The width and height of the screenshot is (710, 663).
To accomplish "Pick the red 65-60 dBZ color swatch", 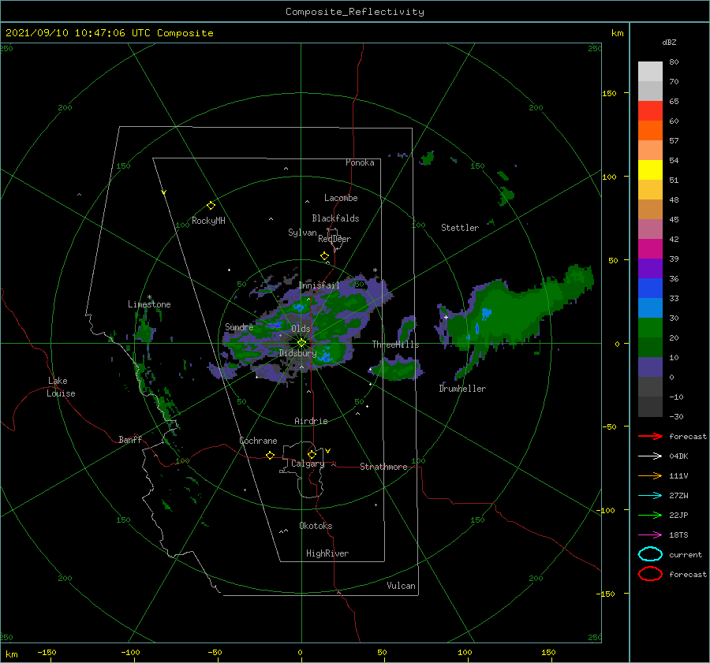I will [x=650, y=111].
